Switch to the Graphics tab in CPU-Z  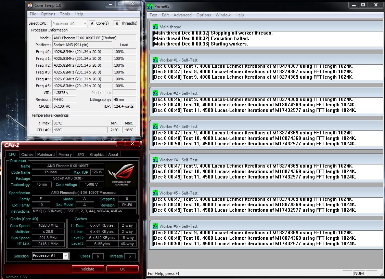97,154
